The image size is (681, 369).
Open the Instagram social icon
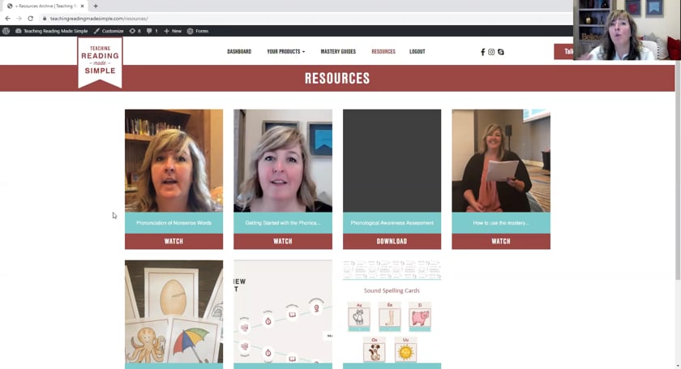491,52
